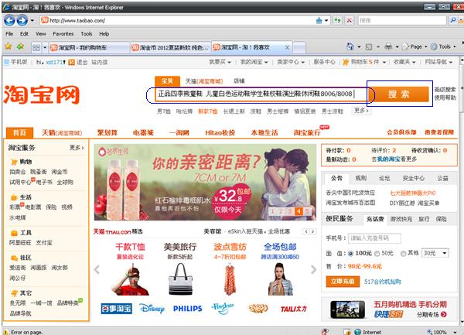Screen dimensions: 464x335
Task: Click the carousel next arrow beside 全场包邮
Action: 314,269
